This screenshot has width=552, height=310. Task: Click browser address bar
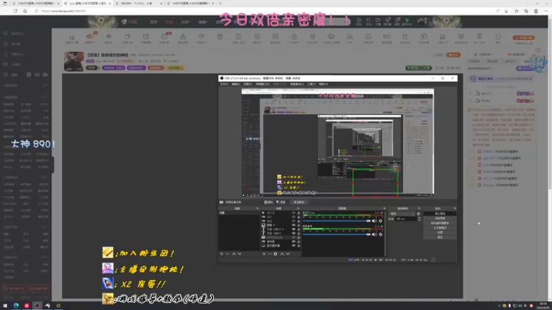(x=264, y=11)
